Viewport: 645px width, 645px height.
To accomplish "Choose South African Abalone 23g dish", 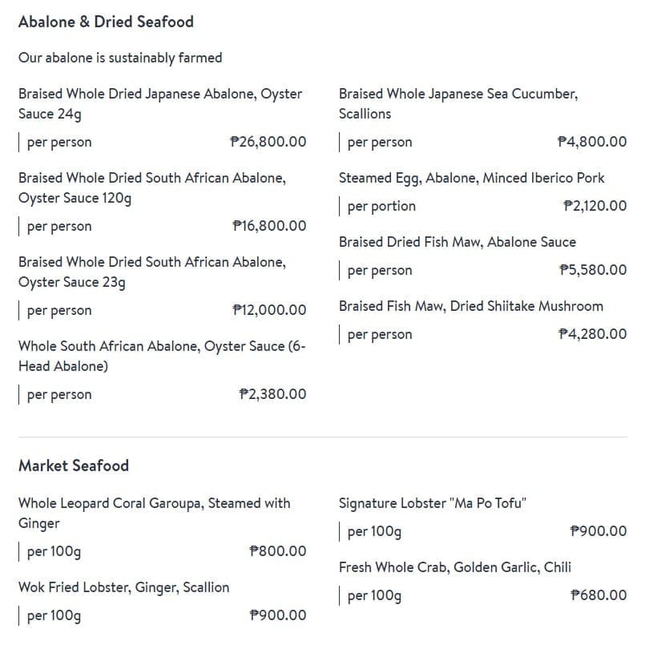I will [151, 272].
